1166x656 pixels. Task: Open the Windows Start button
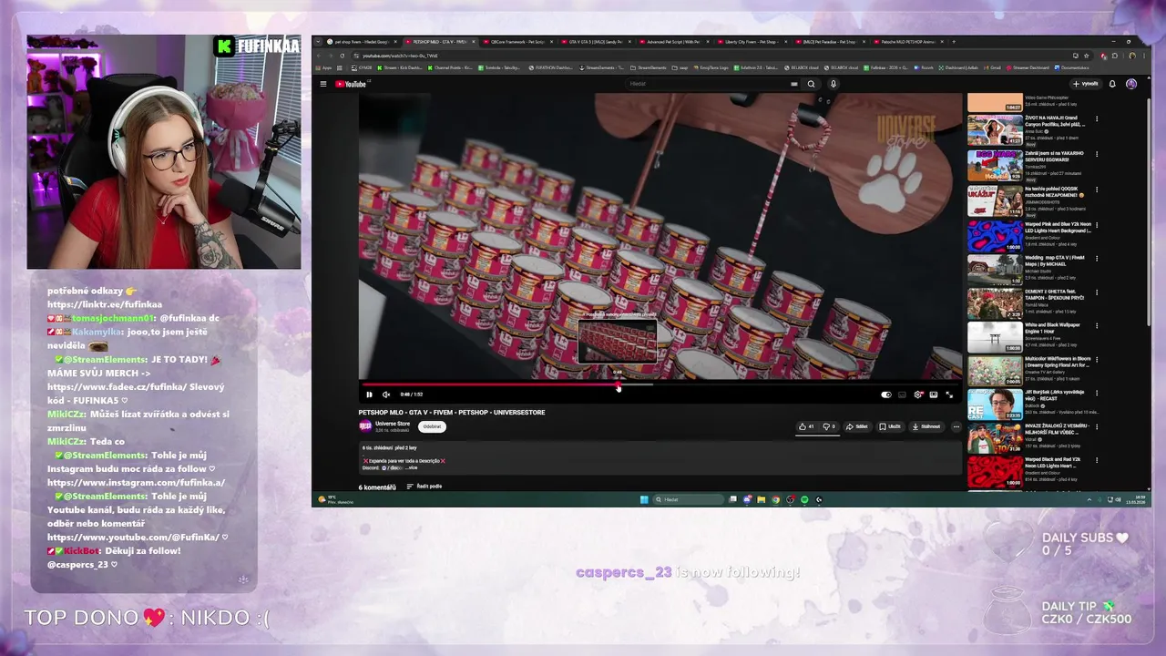pyautogui.click(x=644, y=499)
